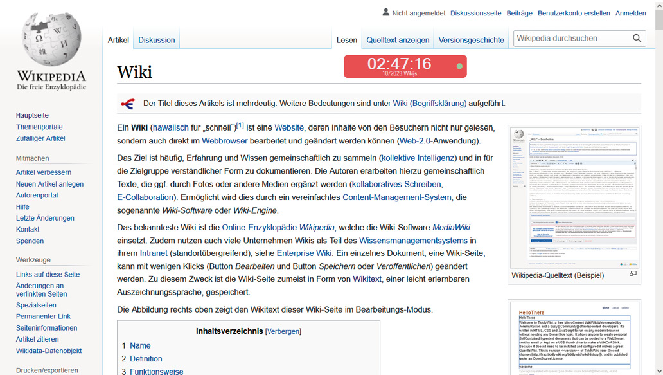The image size is (663, 375).
Task: Follow the kollektive Intelligenz link
Action: click(418, 158)
